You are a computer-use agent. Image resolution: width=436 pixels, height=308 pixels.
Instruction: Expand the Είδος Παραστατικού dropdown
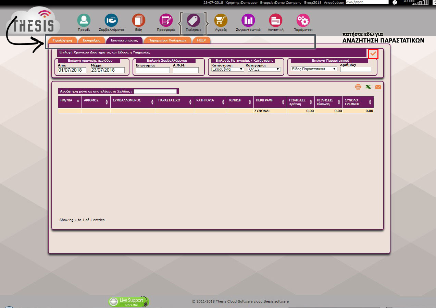(314, 69)
